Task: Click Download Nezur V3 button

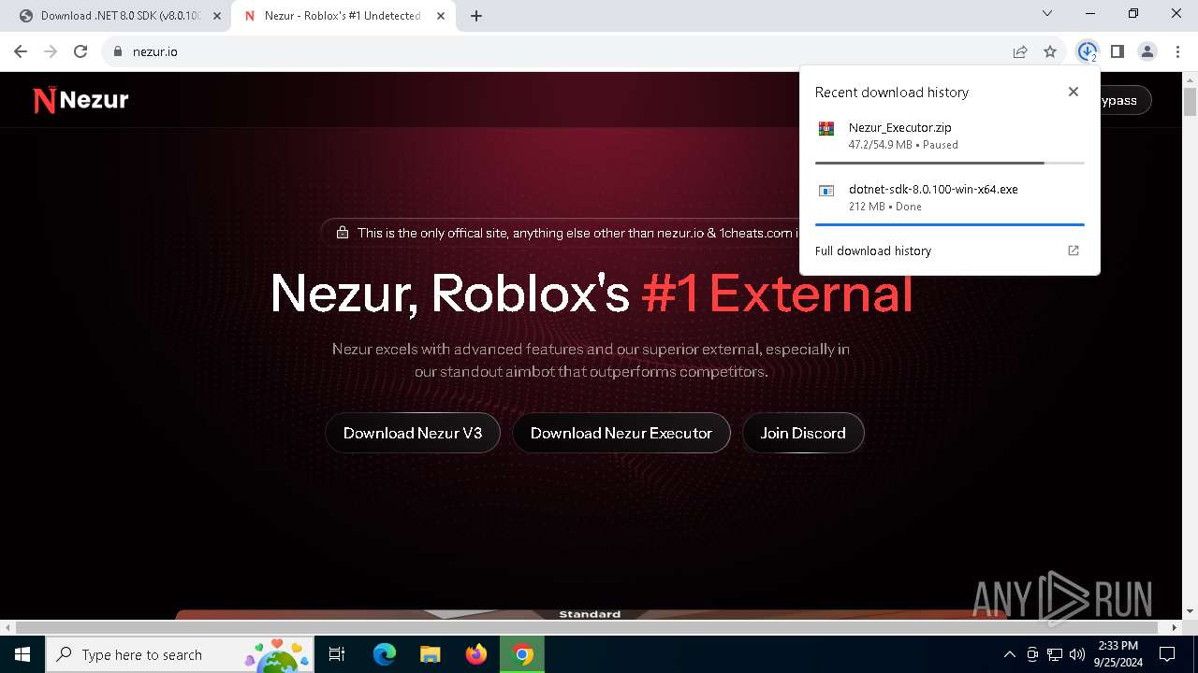Action: click(413, 433)
